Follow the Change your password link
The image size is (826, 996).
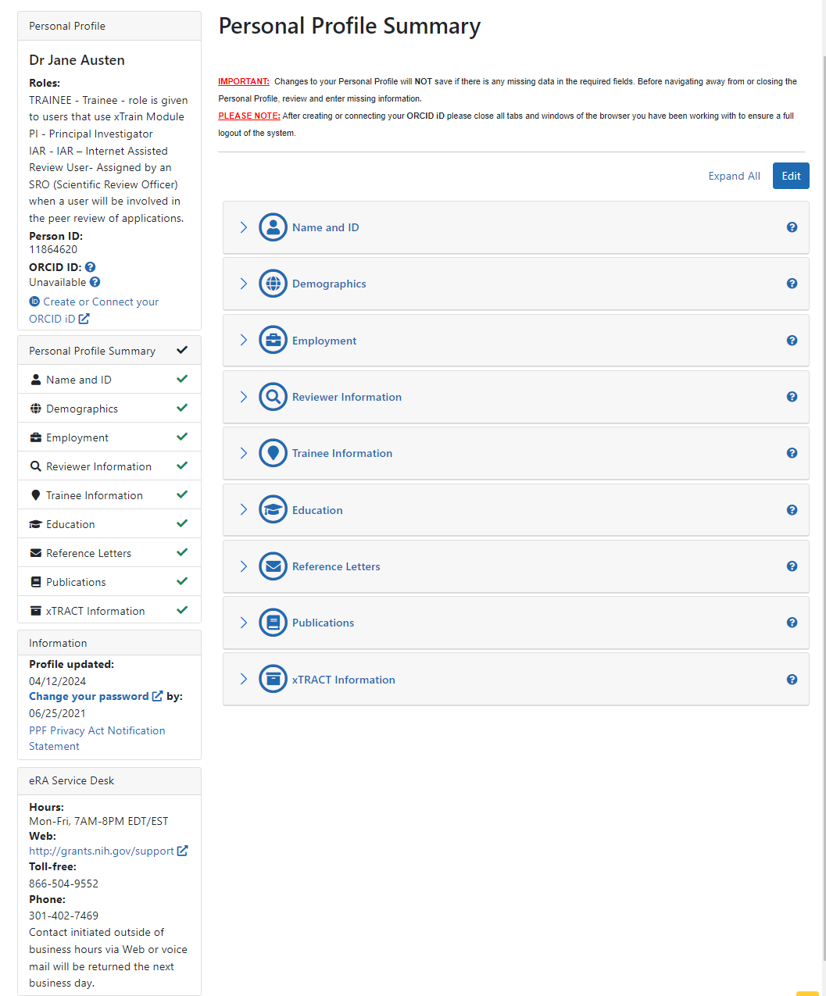tap(89, 696)
